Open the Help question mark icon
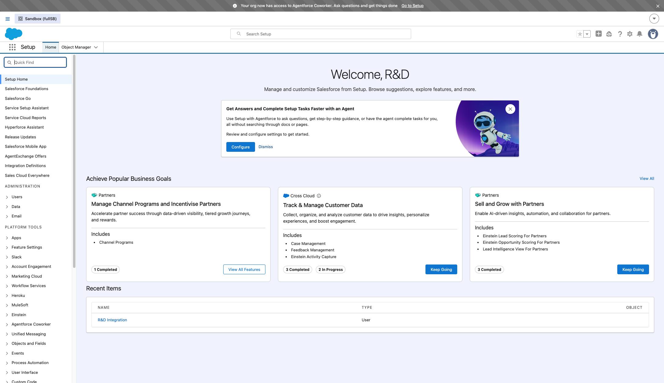 pyautogui.click(x=620, y=34)
